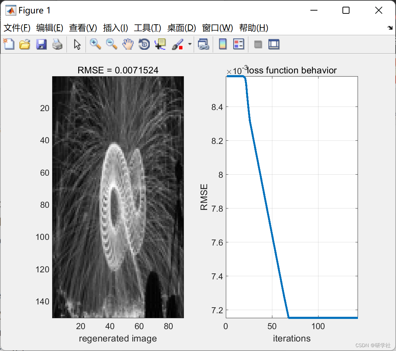
Task: Click the 'iterations' x-axis label
Action: point(292,338)
